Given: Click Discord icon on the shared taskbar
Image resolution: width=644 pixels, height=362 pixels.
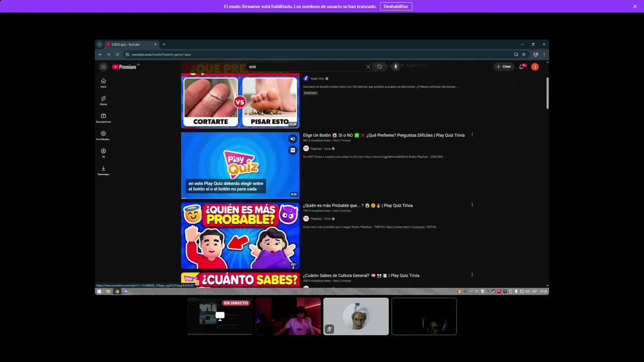Looking at the screenshot, I should coord(126,292).
